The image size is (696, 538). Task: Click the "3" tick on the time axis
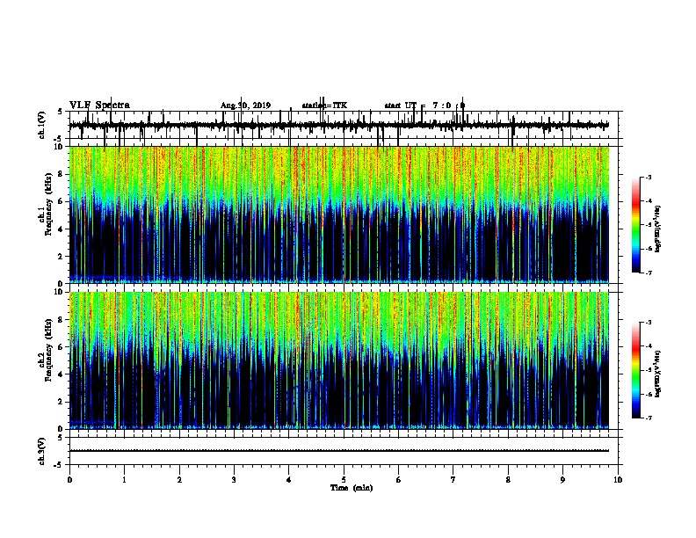234,479
